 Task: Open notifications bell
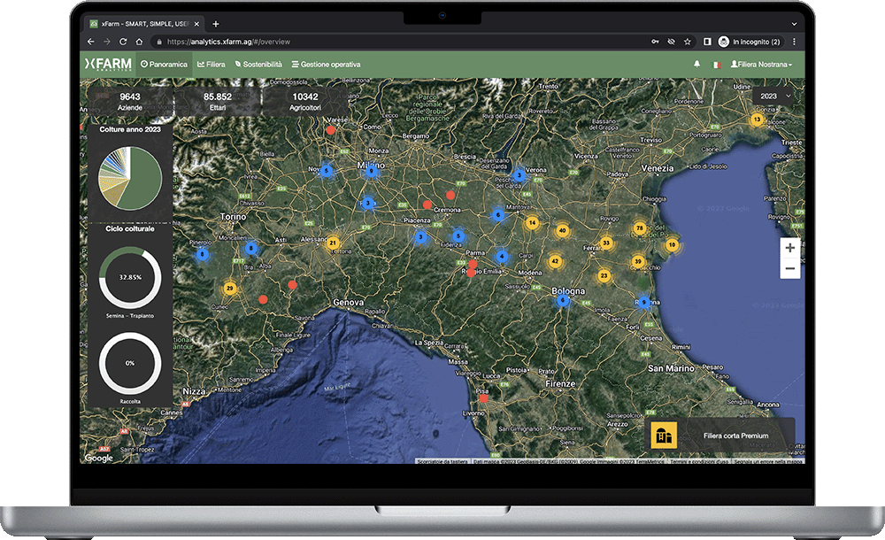[x=697, y=65]
